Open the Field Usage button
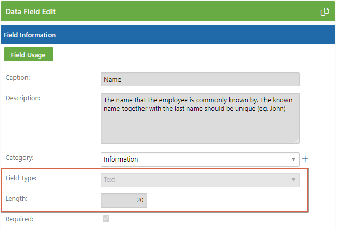Screen dimensions: 337x229 [x=29, y=54]
